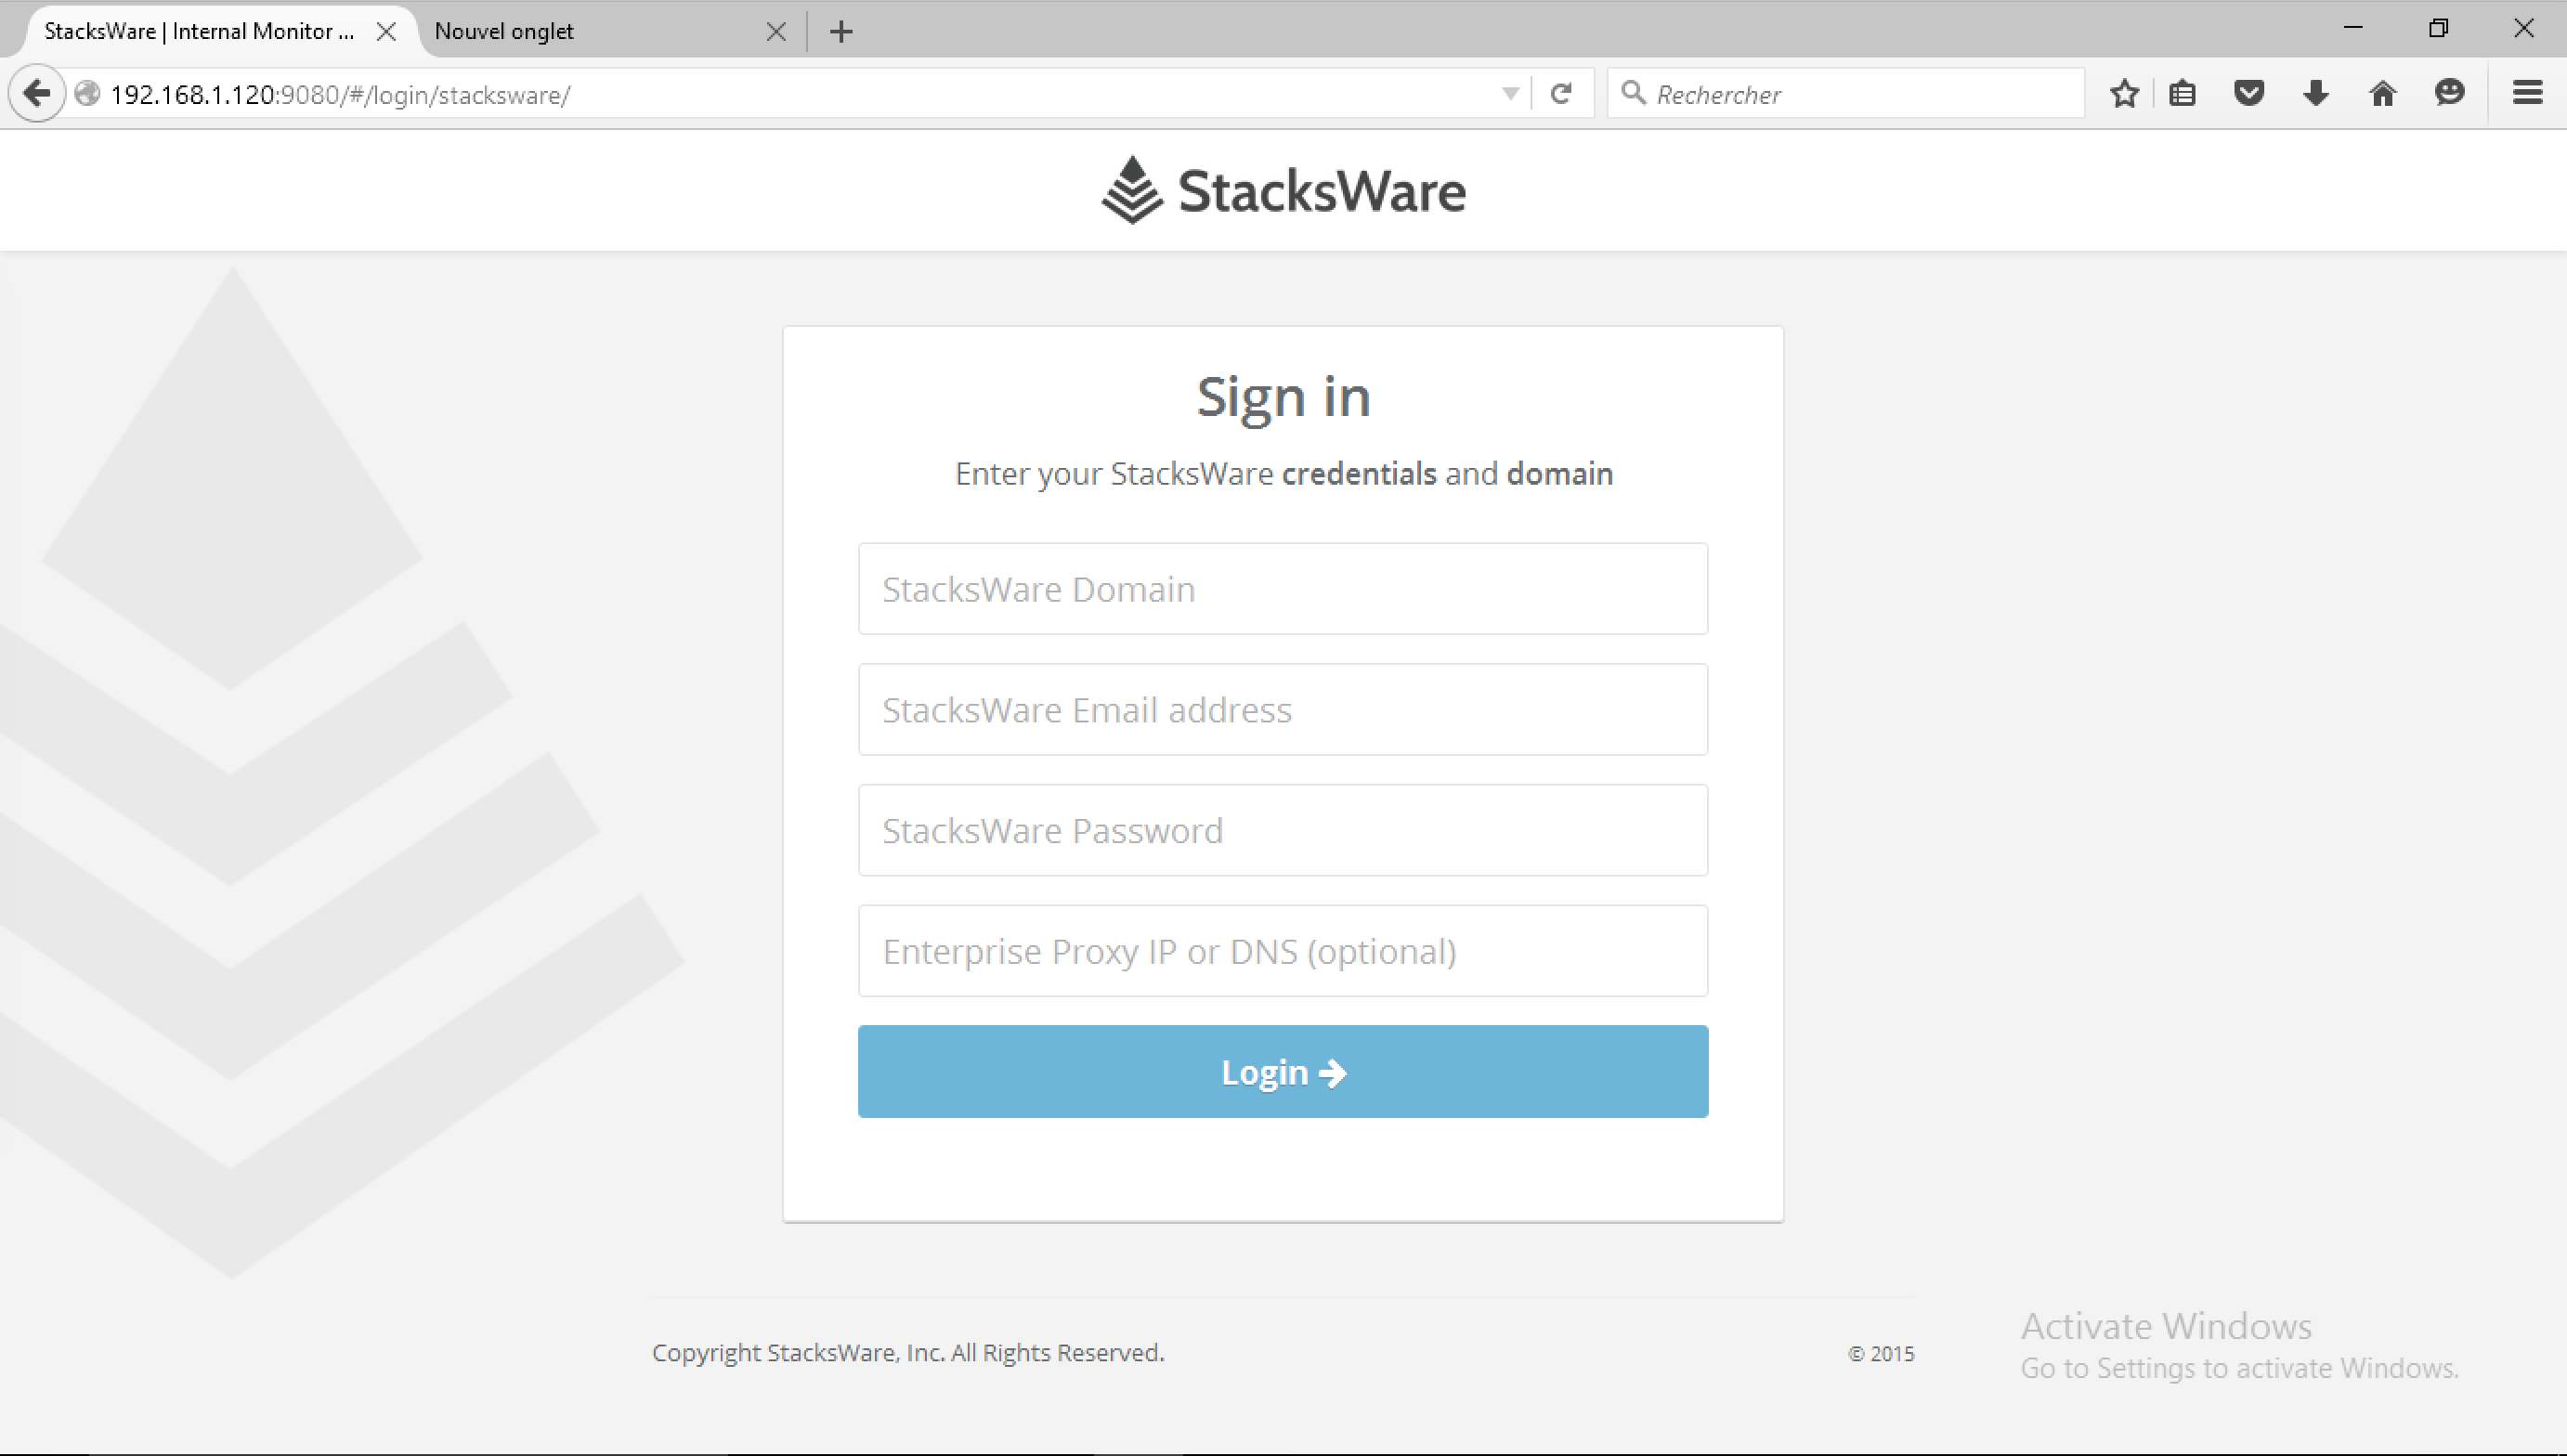
Task: Open the hamburger menu
Action: click(x=2527, y=94)
